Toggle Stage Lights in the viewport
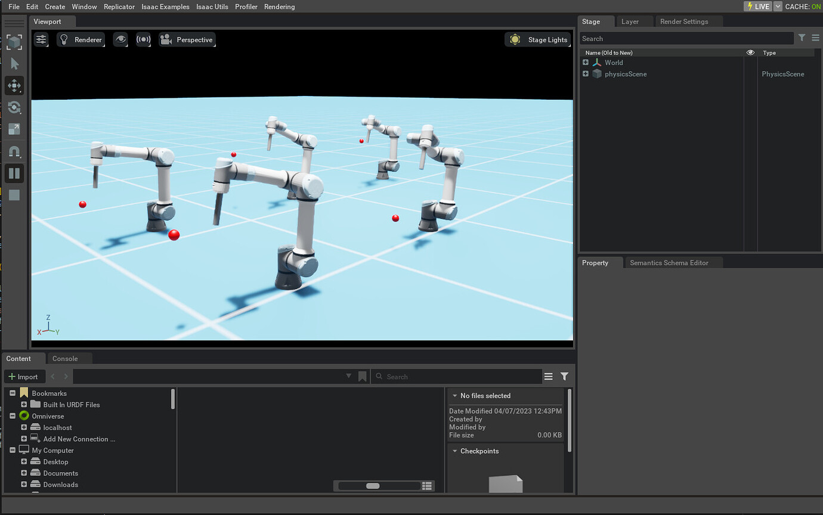Screen dimensions: 823x515 click(x=539, y=39)
